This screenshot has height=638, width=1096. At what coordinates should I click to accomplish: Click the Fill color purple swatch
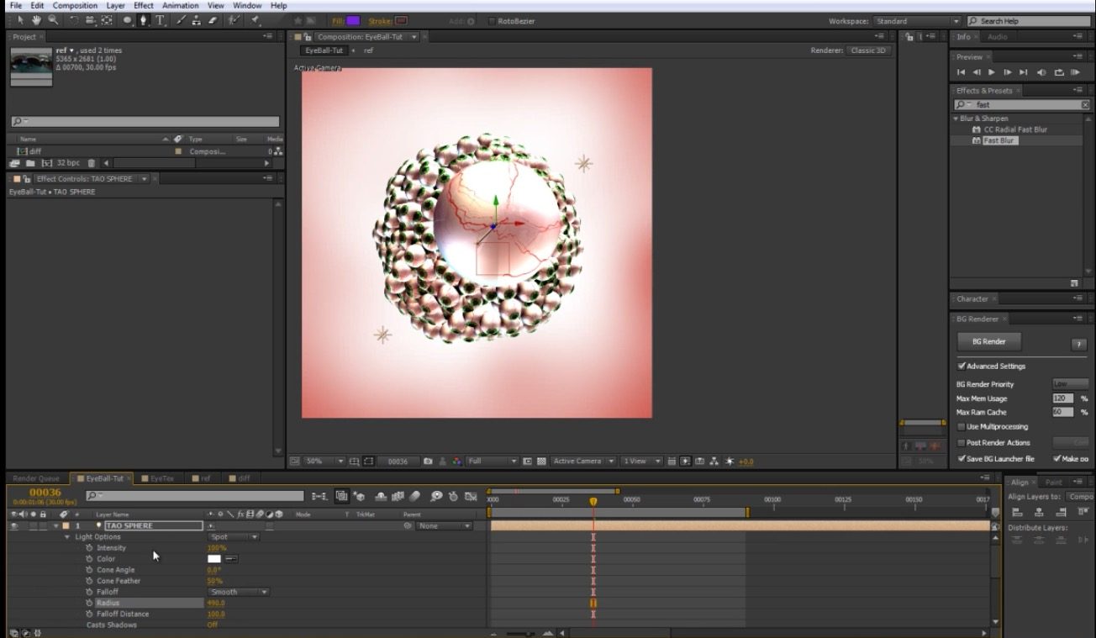[353, 21]
